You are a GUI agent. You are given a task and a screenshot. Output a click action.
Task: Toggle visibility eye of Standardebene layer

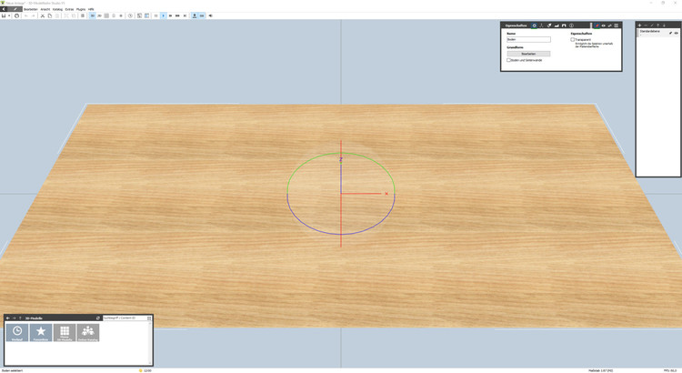[x=677, y=32]
